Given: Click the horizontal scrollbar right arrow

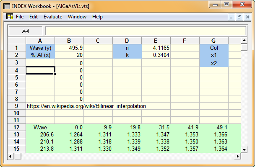Looking at the screenshot, I should 238,156.
